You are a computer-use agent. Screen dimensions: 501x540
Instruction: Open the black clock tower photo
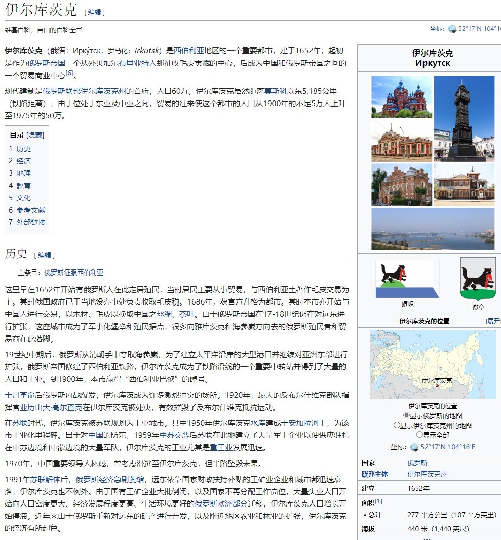pyautogui.click(x=464, y=119)
